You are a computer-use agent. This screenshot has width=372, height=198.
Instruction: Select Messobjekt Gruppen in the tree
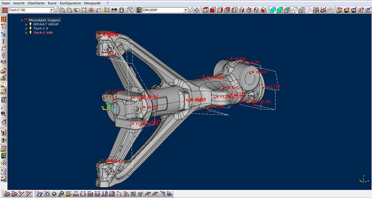pos(44,20)
